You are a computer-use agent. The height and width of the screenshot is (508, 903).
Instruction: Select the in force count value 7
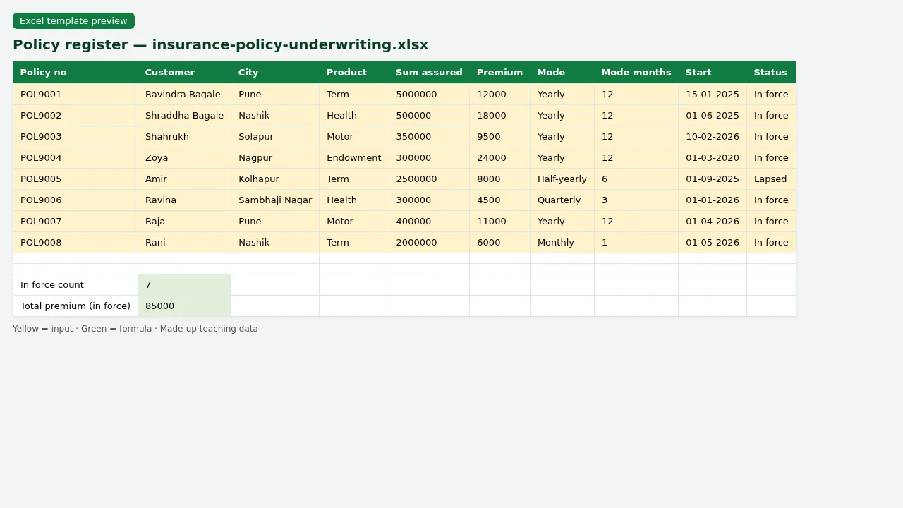(184, 285)
